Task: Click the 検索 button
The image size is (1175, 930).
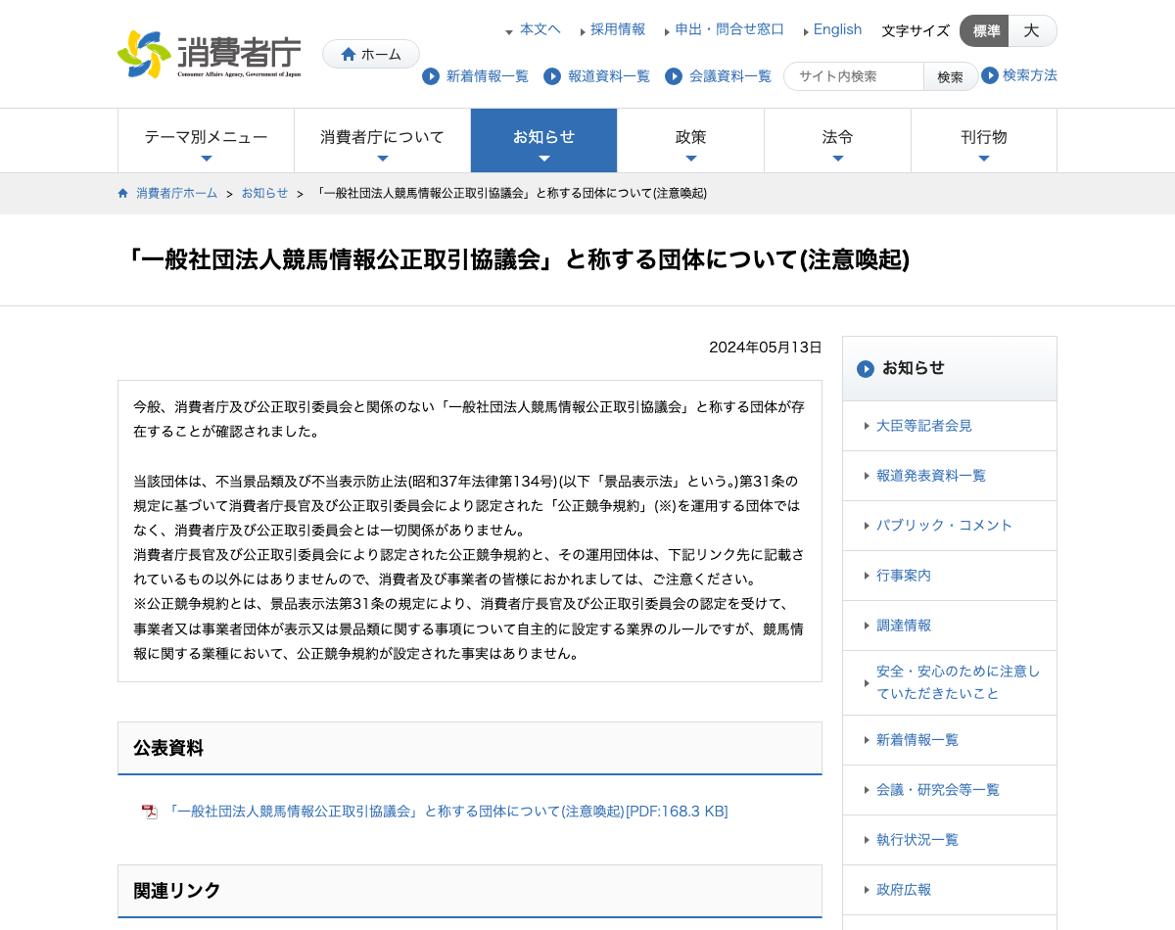Action: [x=951, y=76]
